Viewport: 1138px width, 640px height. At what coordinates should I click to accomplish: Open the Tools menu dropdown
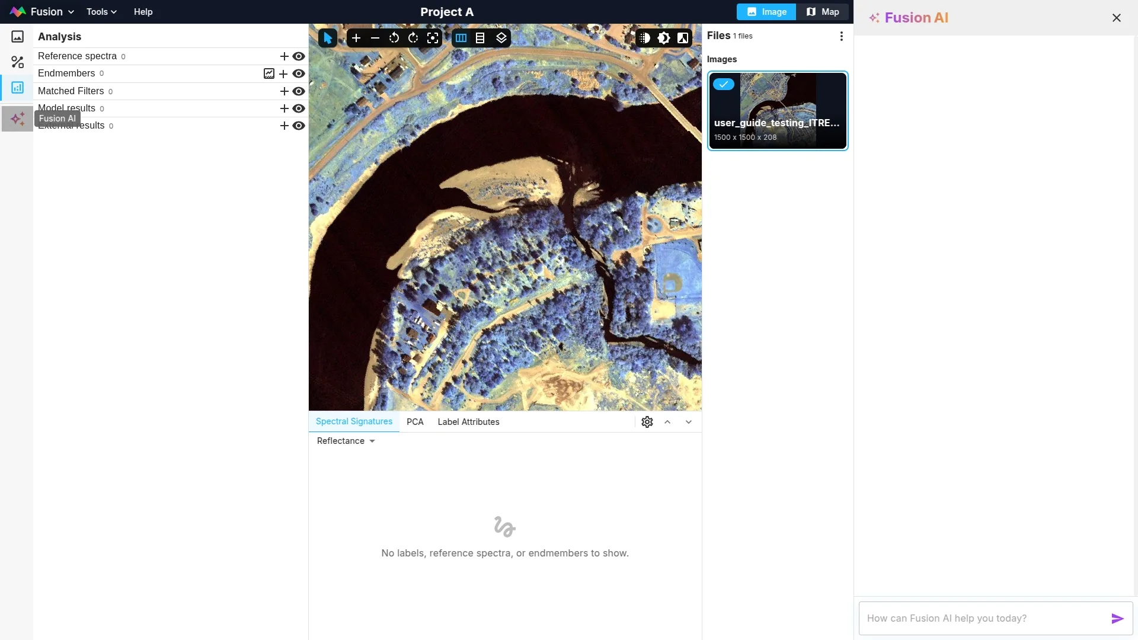tap(101, 12)
